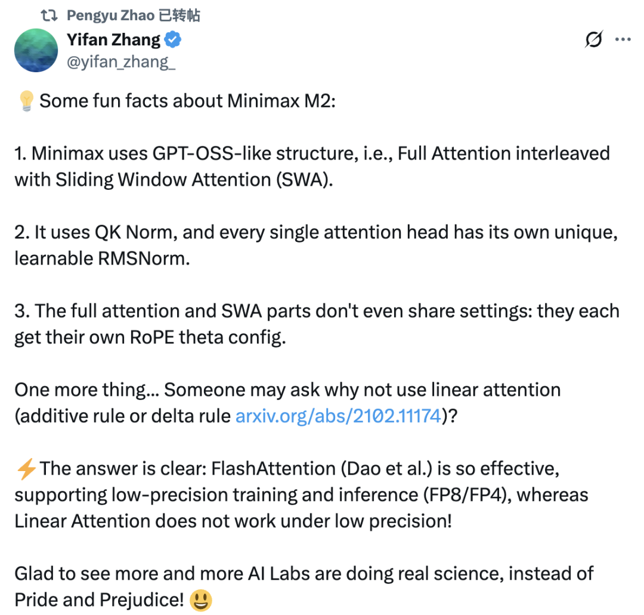Click the Yifan Zhang display name
The image size is (644, 615).
(114, 40)
